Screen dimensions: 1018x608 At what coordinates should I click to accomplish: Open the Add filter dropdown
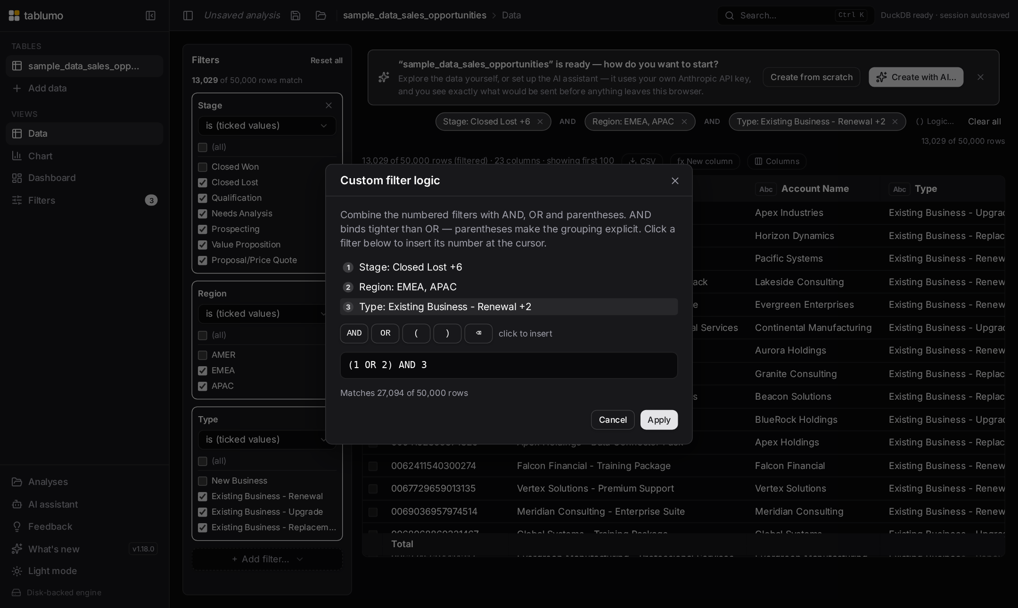click(x=267, y=559)
